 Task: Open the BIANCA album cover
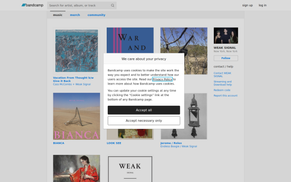pos(77,116)
